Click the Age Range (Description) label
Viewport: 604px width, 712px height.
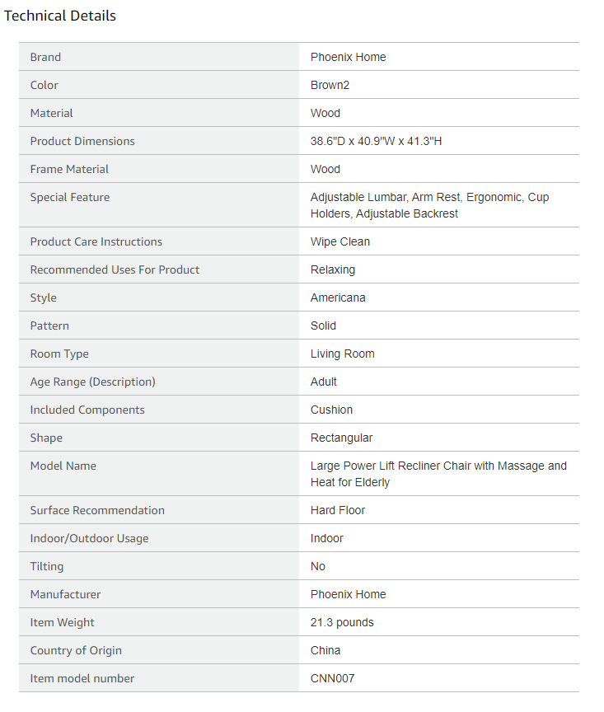92,382
